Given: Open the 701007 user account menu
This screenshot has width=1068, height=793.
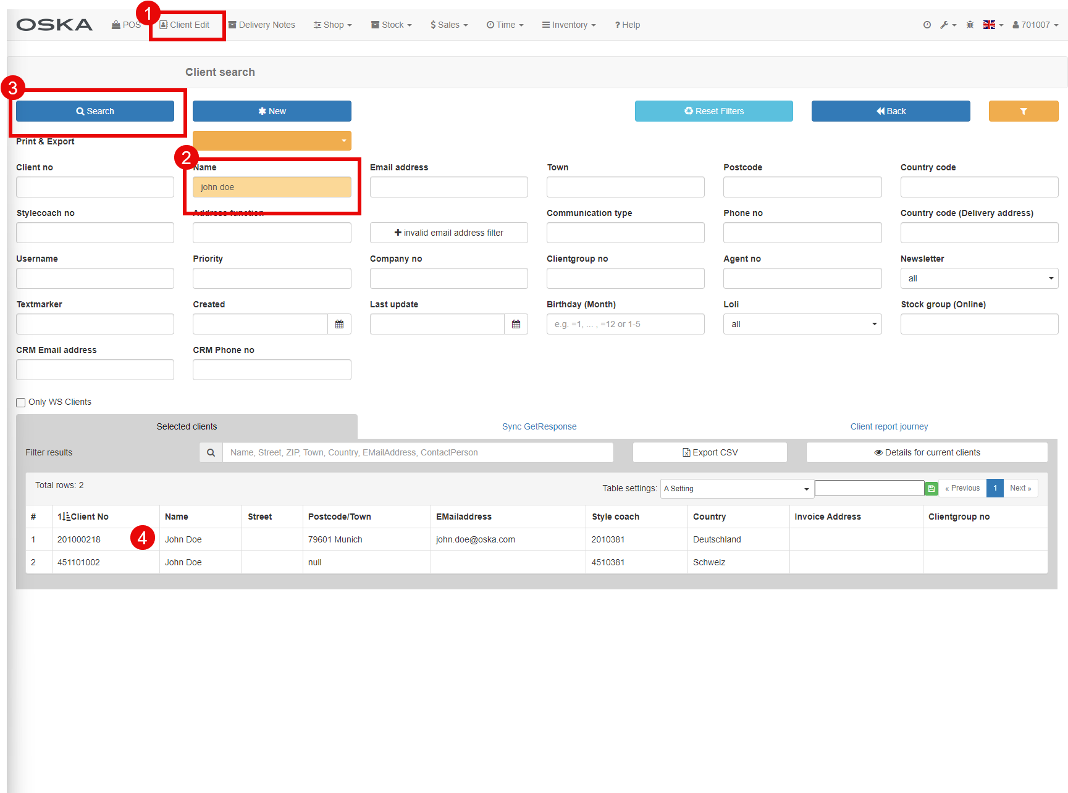Looking at the screenshot, I should click(x=1035, y=25).
